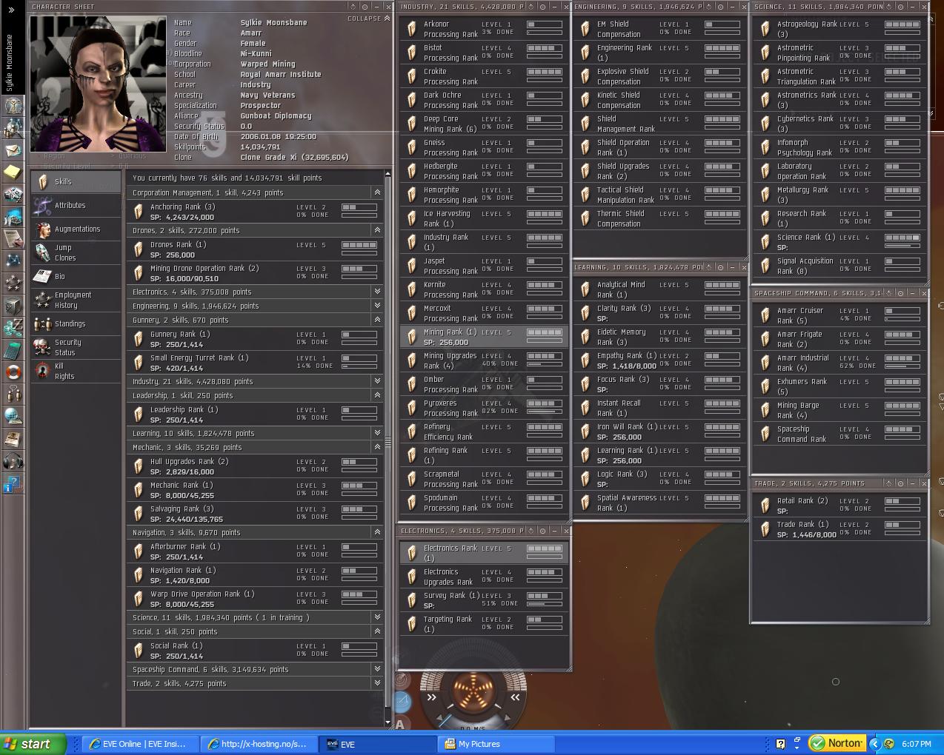This screenshot has height=755, width=944.
Task: Expand the Engineering skill group in Character Sheet
Action: click(x=377, y=306)
